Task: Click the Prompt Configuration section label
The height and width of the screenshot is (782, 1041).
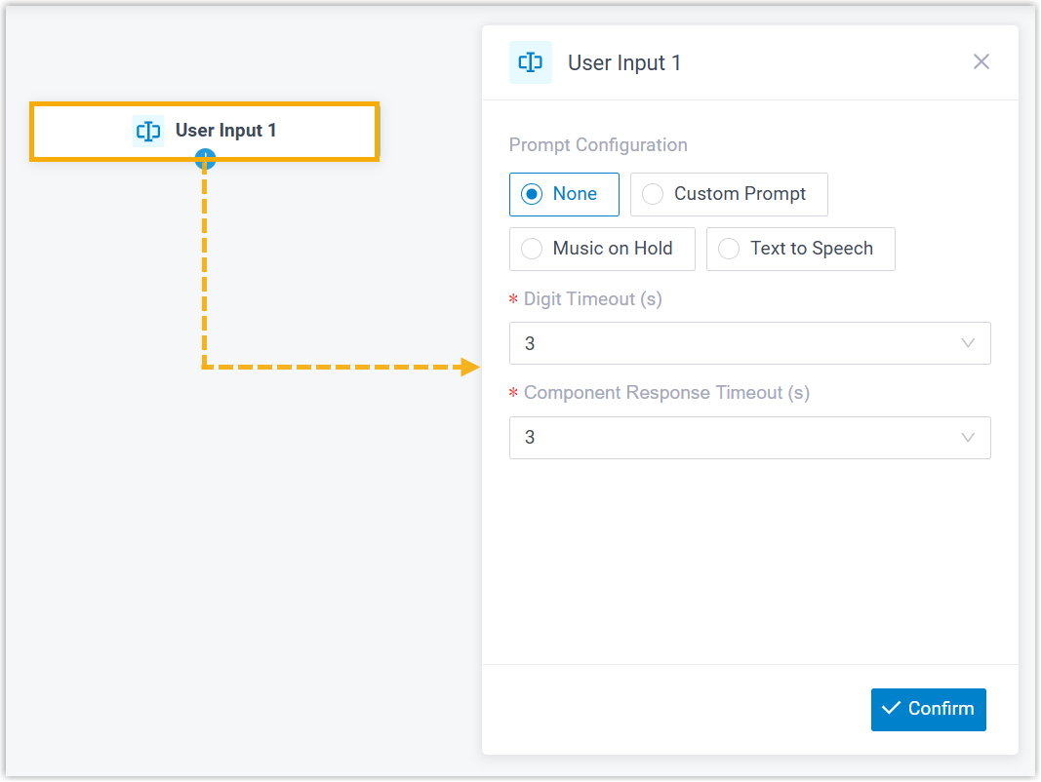Action: (x=598, y=145)
